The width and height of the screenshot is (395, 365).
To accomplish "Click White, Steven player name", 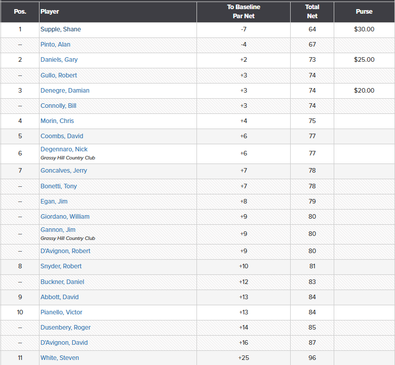I will coord(60,358).
